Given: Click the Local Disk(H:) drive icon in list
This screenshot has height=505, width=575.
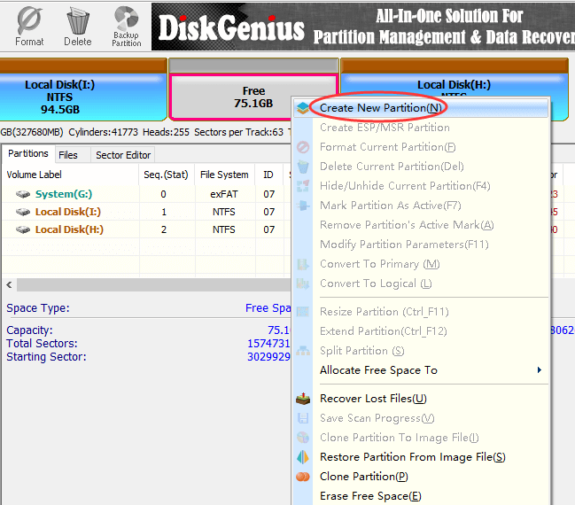Looking at the screenshot, I should 23,229.
